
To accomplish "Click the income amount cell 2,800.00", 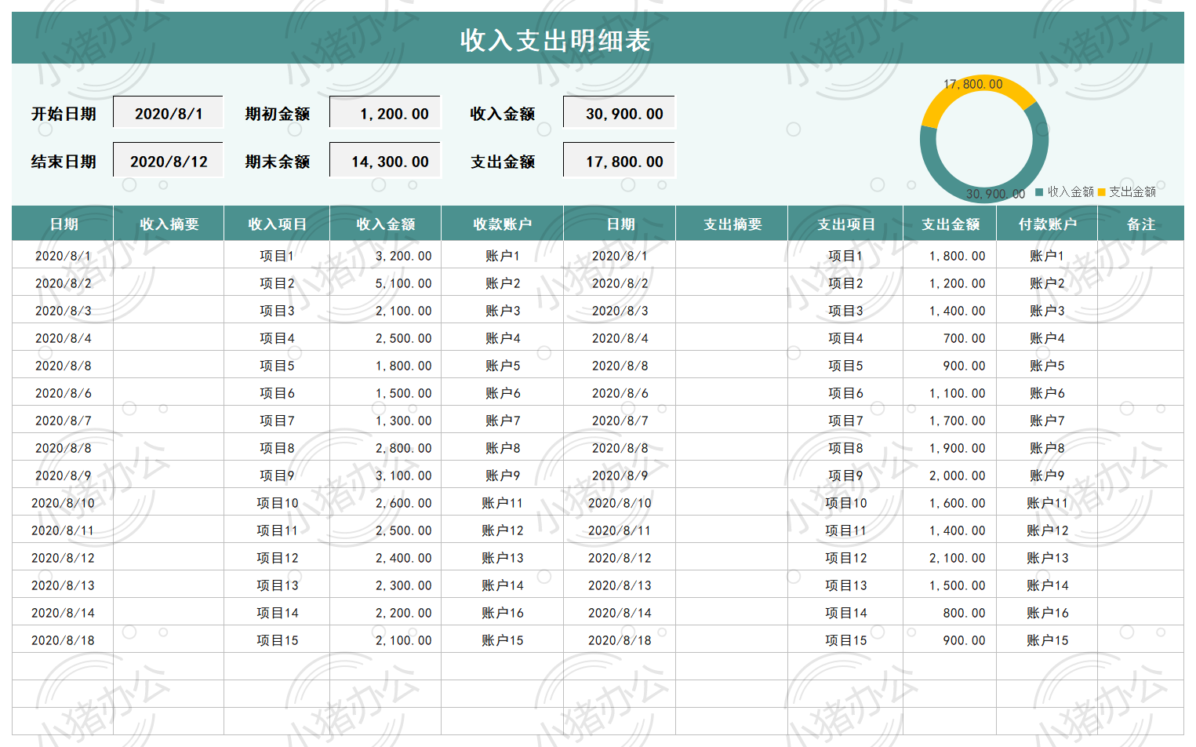I will [385, 447].
